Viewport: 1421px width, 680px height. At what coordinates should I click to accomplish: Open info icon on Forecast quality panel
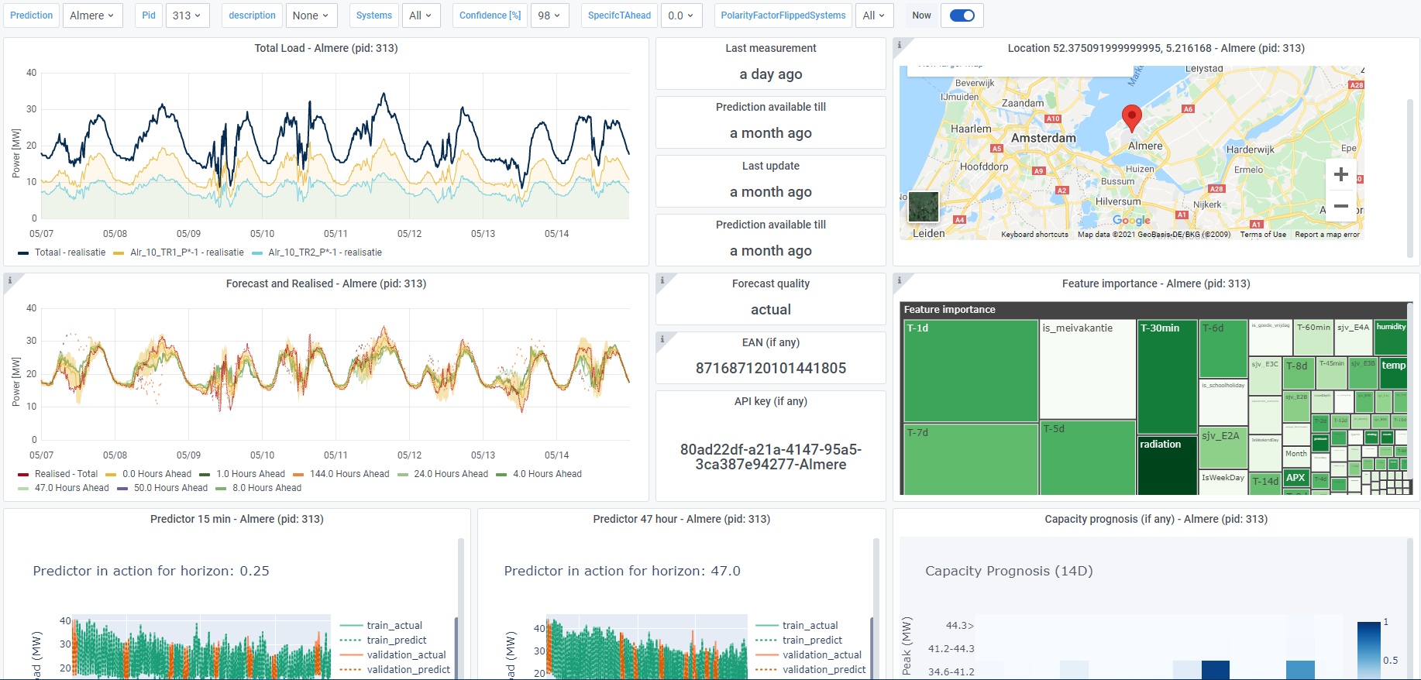tap(662, 280)
